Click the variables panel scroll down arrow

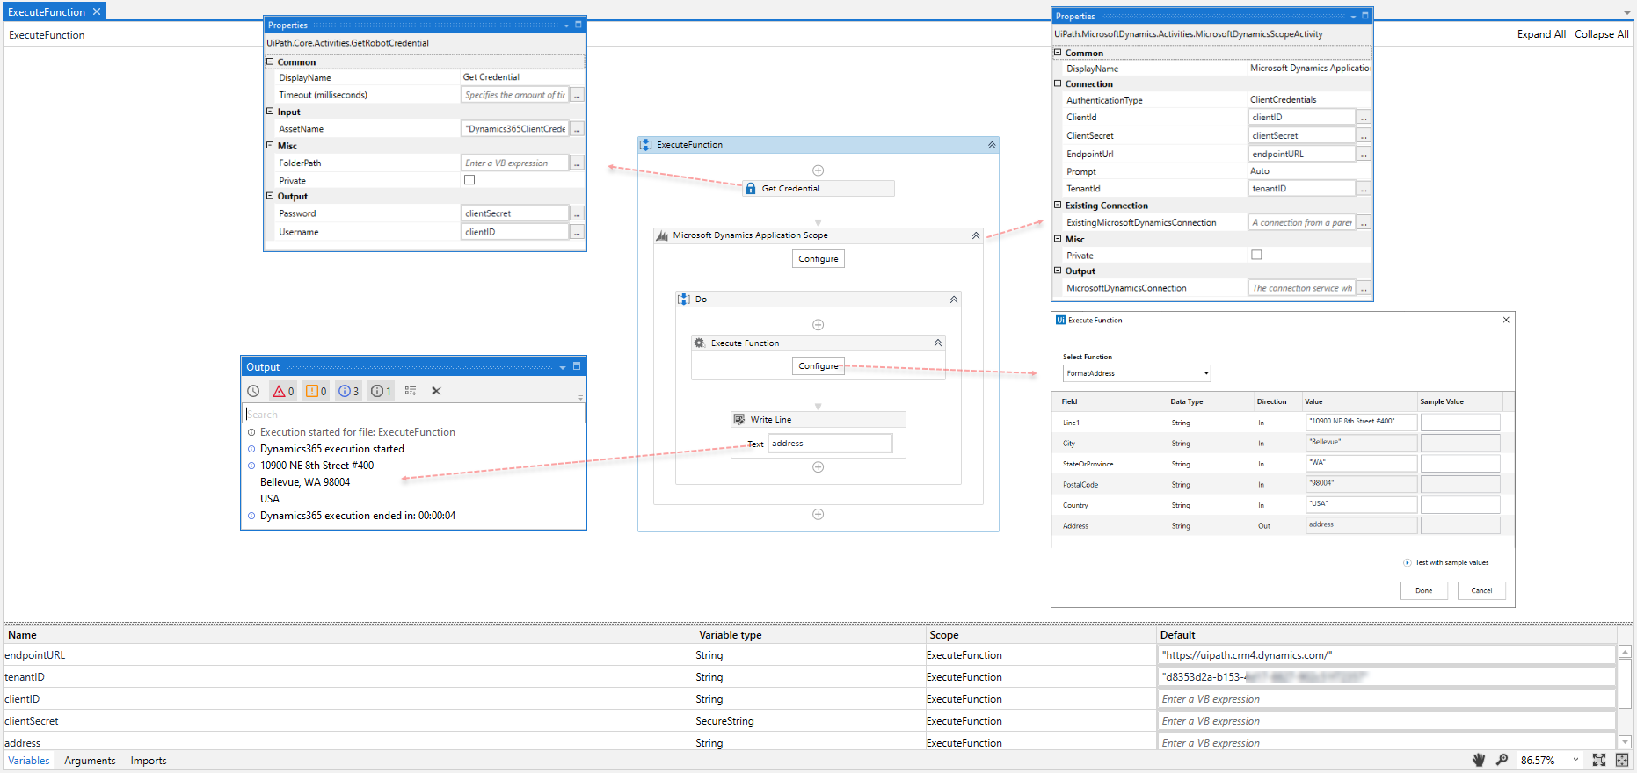[1625, 742]
